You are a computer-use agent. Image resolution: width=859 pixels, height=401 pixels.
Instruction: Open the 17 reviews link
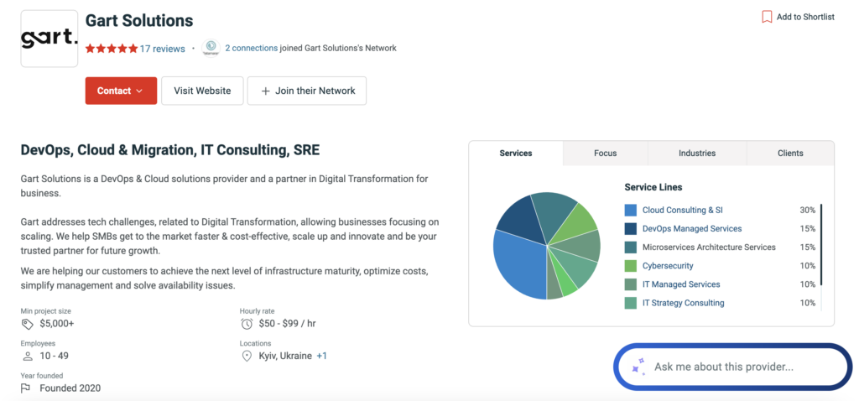(162, 49)
